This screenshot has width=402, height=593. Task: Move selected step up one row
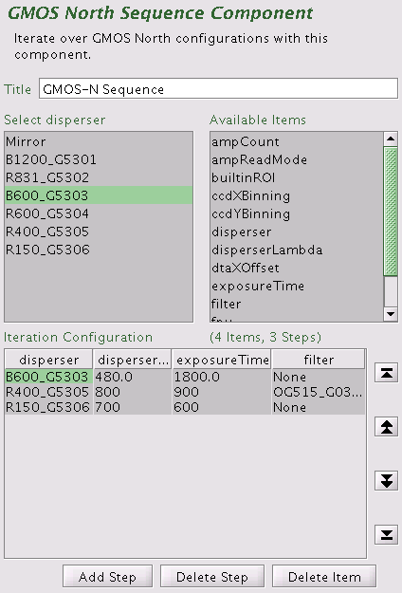tap(386, 427)
